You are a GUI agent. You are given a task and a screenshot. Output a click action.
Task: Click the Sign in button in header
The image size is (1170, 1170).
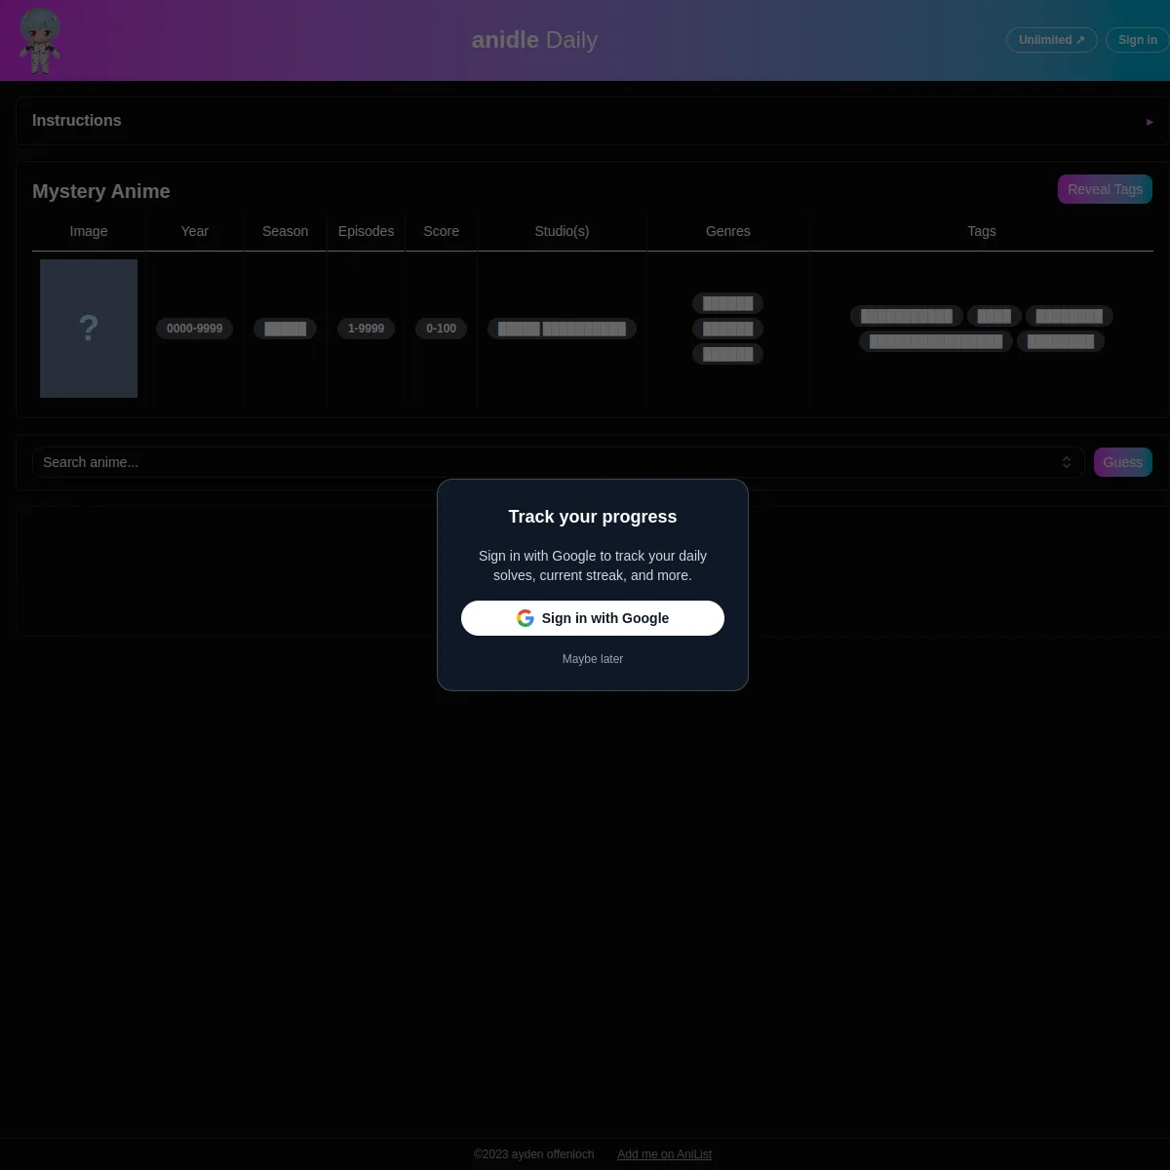tap(1138, 40)
